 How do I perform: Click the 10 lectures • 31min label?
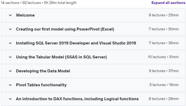click(163, 57)
